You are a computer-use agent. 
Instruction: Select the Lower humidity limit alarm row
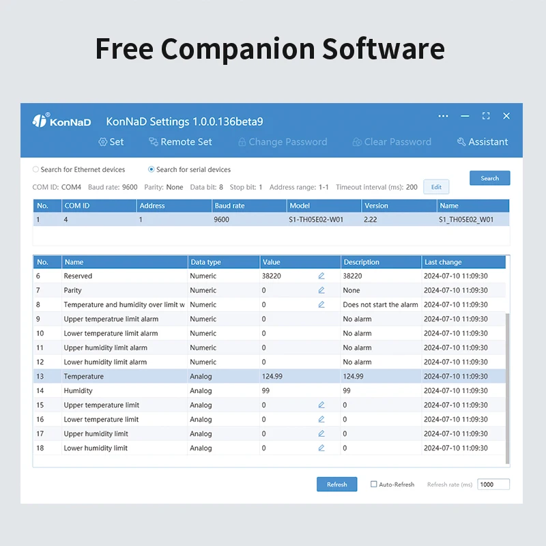pos(269,362)
